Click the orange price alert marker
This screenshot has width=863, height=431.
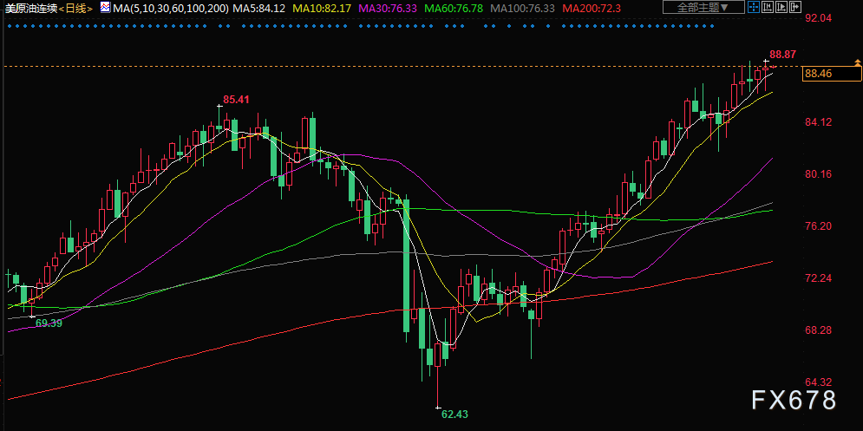coord(858,62)
